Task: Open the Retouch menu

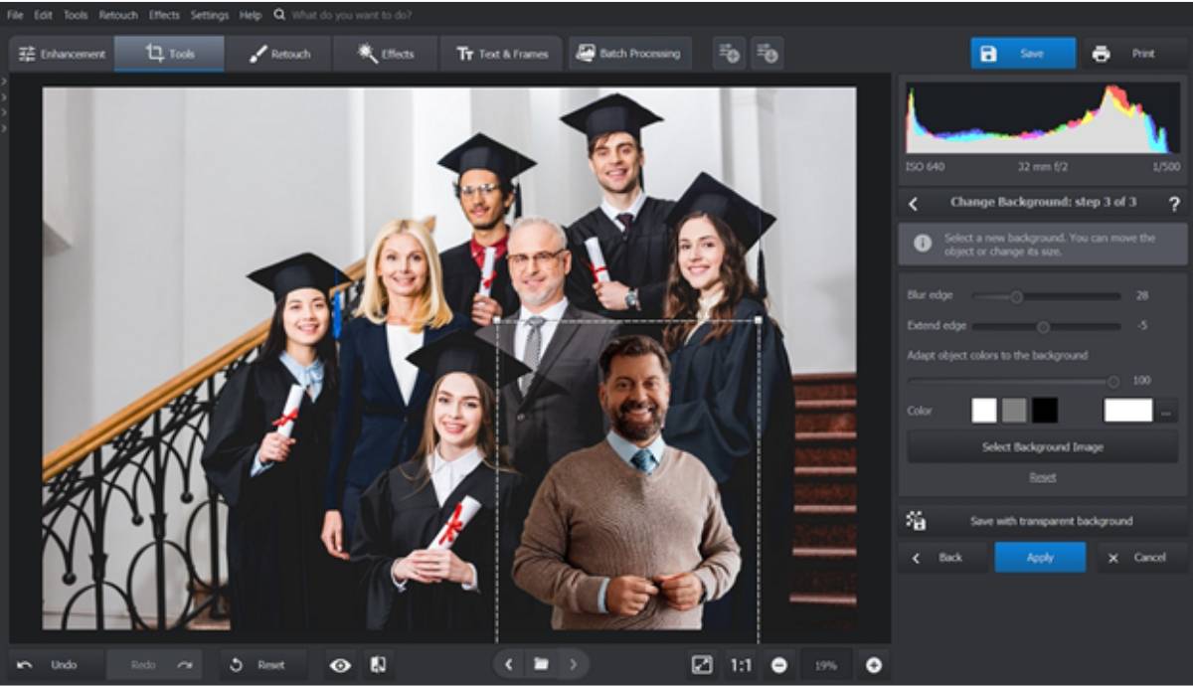Action: point(118,15)
